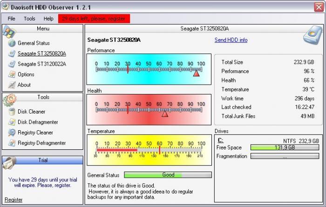This screenshot has width=326, height=207.
Task: Click the Performance gauge red triangle marker
Action: [196, 73]
